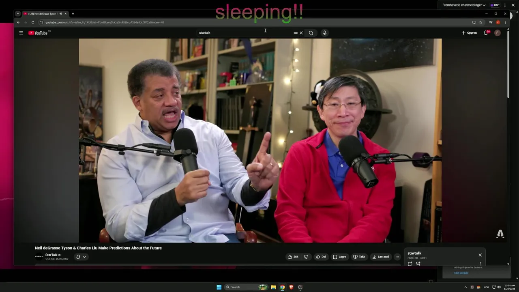The width and height of the screenshot is (519, 292).
Task: Clear the 'startalk' search text with X
Action: 301,33
